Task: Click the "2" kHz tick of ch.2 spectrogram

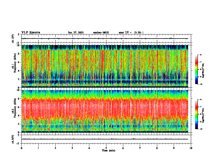Action: 19,124
